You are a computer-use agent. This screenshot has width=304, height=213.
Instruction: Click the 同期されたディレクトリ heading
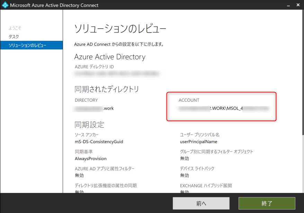point(107,89)
